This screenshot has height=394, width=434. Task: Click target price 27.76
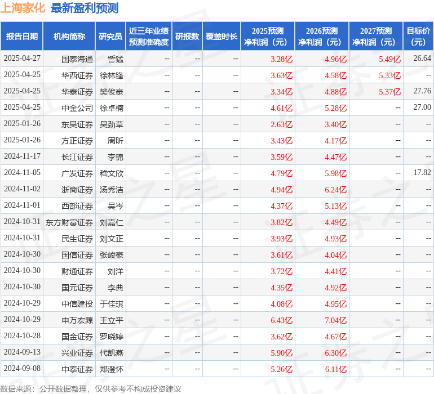422,91
